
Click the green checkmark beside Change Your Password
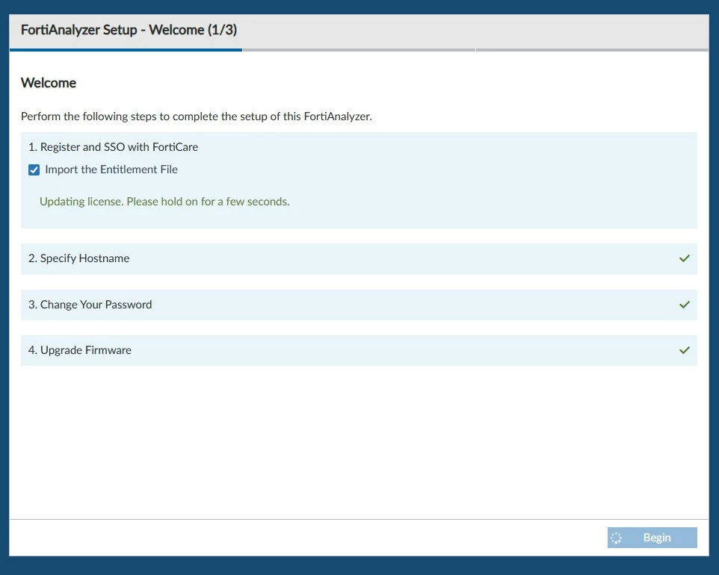684,305
